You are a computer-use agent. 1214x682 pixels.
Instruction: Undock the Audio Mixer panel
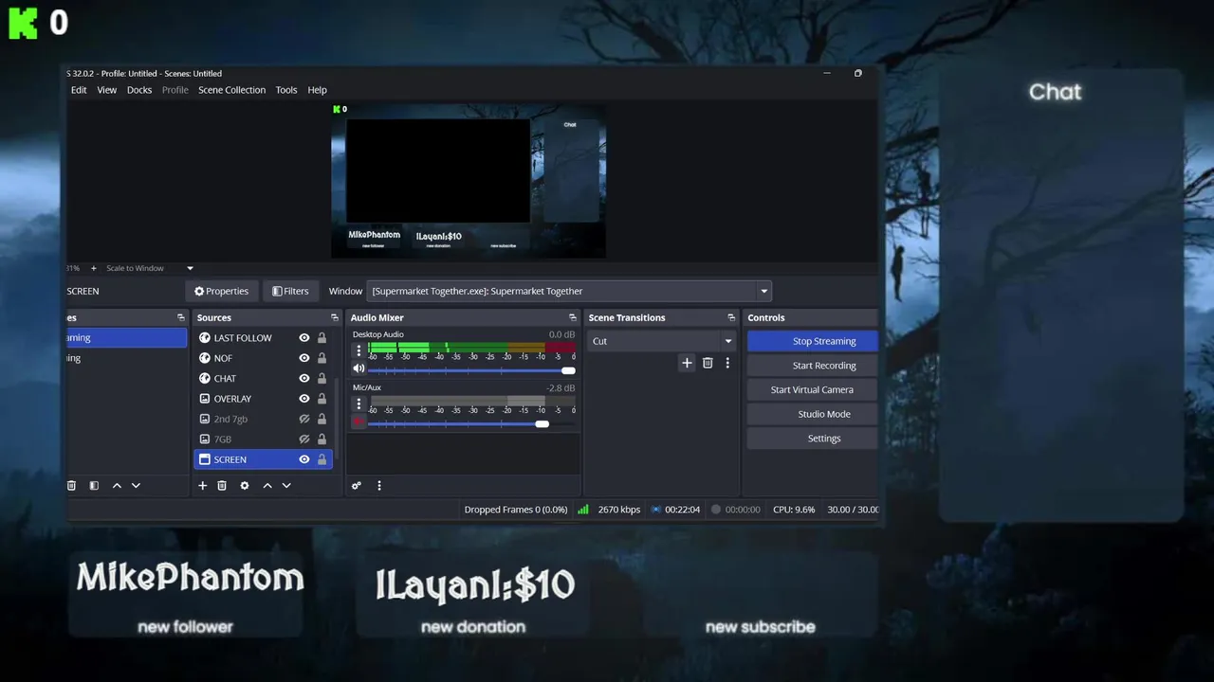click(x=572, y=318)
